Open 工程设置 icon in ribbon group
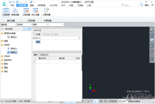This screenshot has width=155, height=104. point(26,12)
